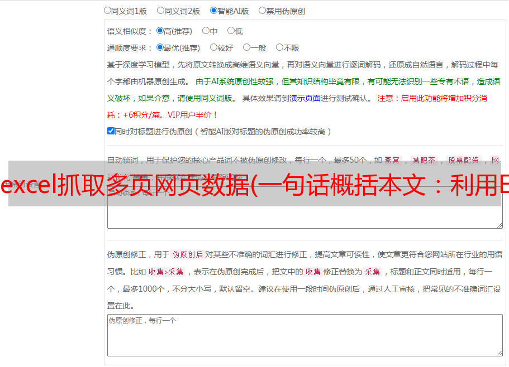The height and width of the screenshot is (367, 509).
Task: Toggle 同时对标题进行伪原创 checkbox
Action: click(x=111, y=131)
